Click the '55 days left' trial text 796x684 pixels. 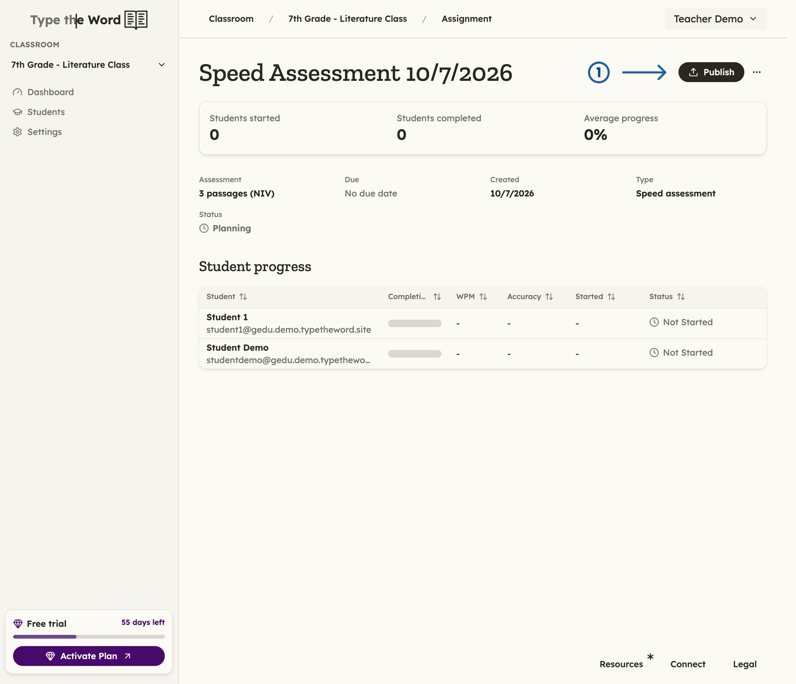coord(143,622)
